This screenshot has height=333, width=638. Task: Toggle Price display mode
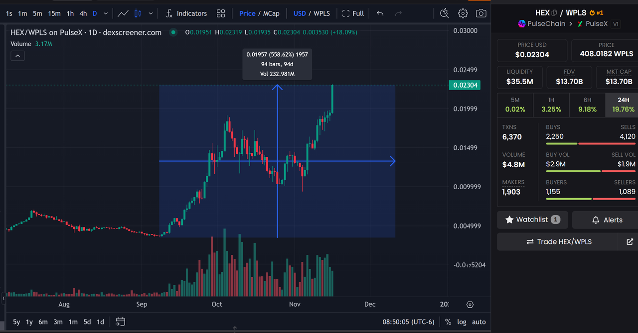[247, 13]
